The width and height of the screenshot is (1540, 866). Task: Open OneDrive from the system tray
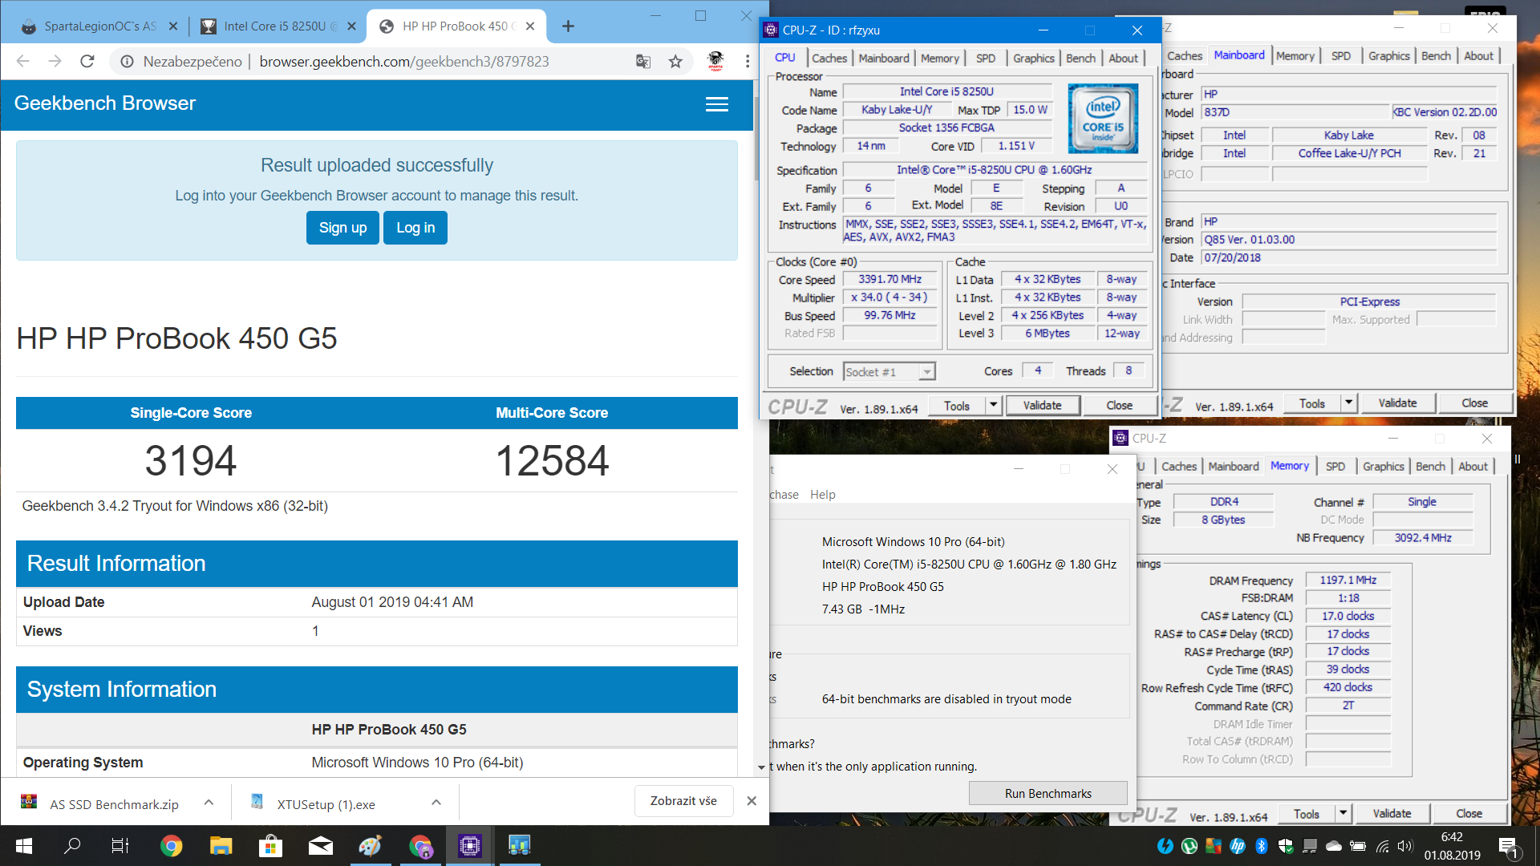1334,845
